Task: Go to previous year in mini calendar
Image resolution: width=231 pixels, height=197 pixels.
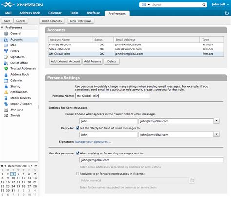Action: [2, 166]
